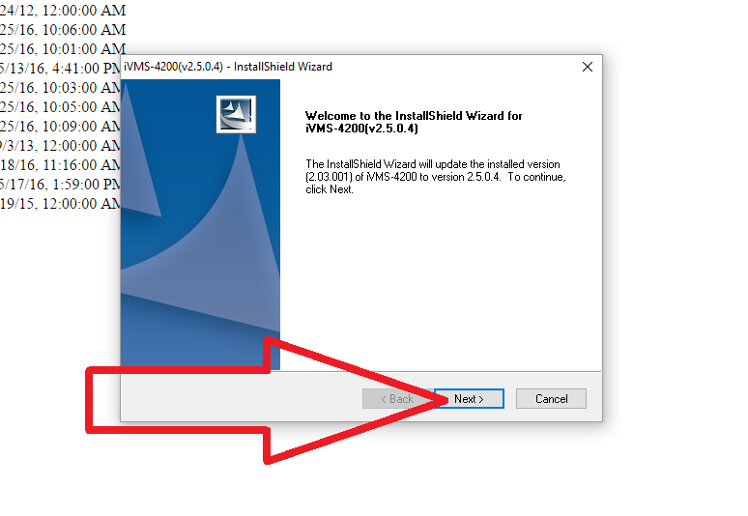Select the 5/17/16 1:59:00 PM row
Image resolution: width=748 pixels, height=516 pixels.
point(60,185)
